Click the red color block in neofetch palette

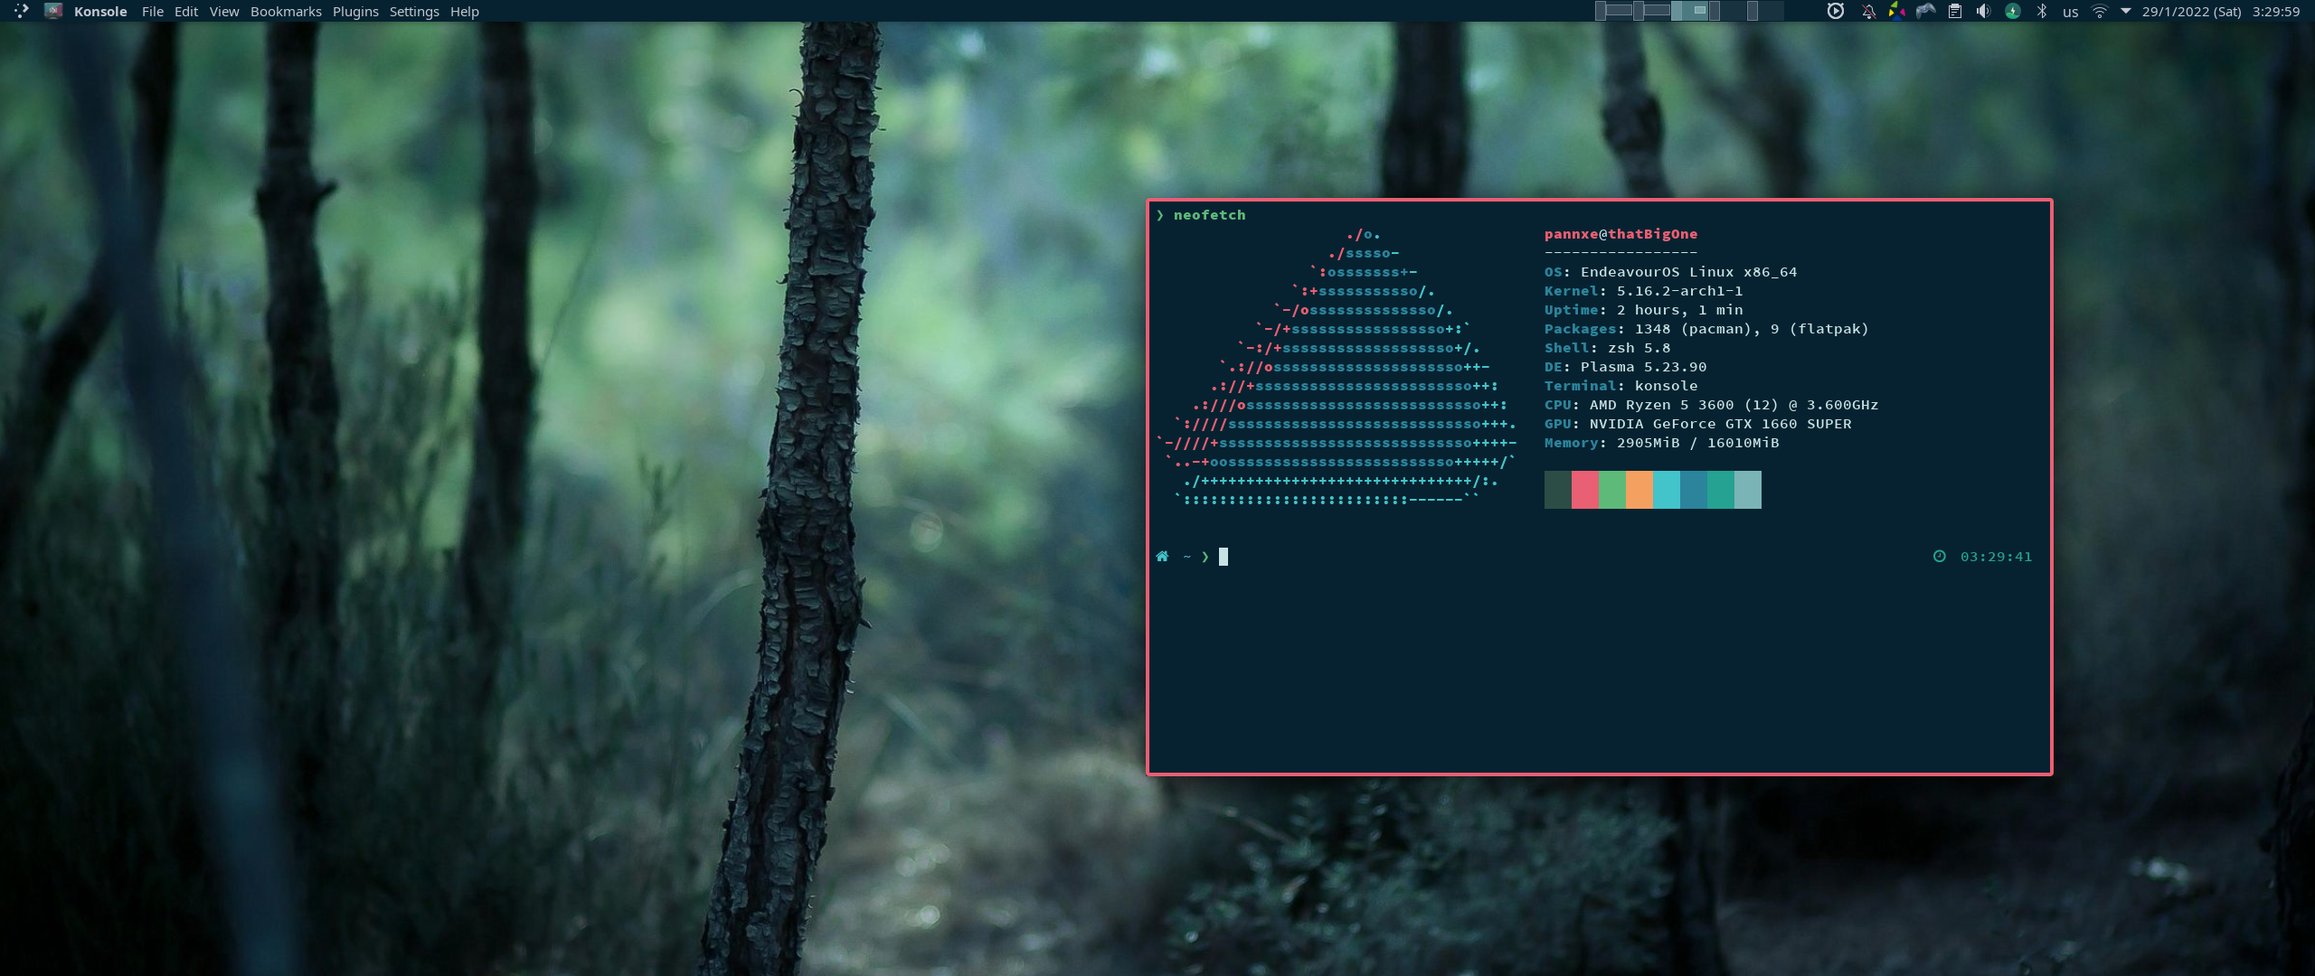(1585, 490)
